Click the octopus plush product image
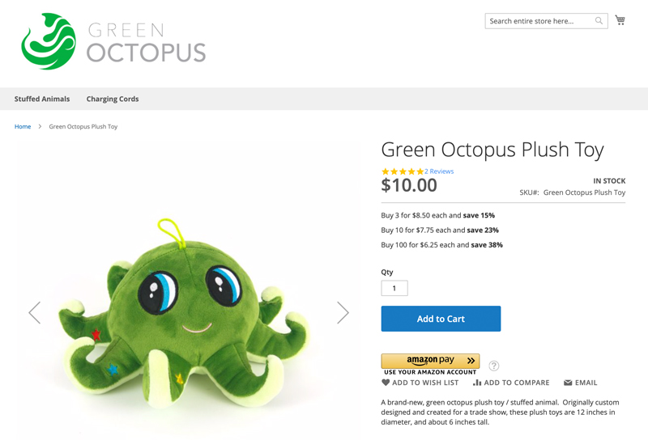Viewport: 648px width, 440px height. (x=188, y=315)
